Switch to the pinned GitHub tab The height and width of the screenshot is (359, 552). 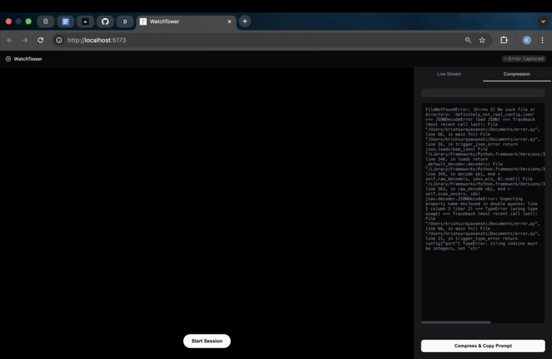tap(105, 21)
